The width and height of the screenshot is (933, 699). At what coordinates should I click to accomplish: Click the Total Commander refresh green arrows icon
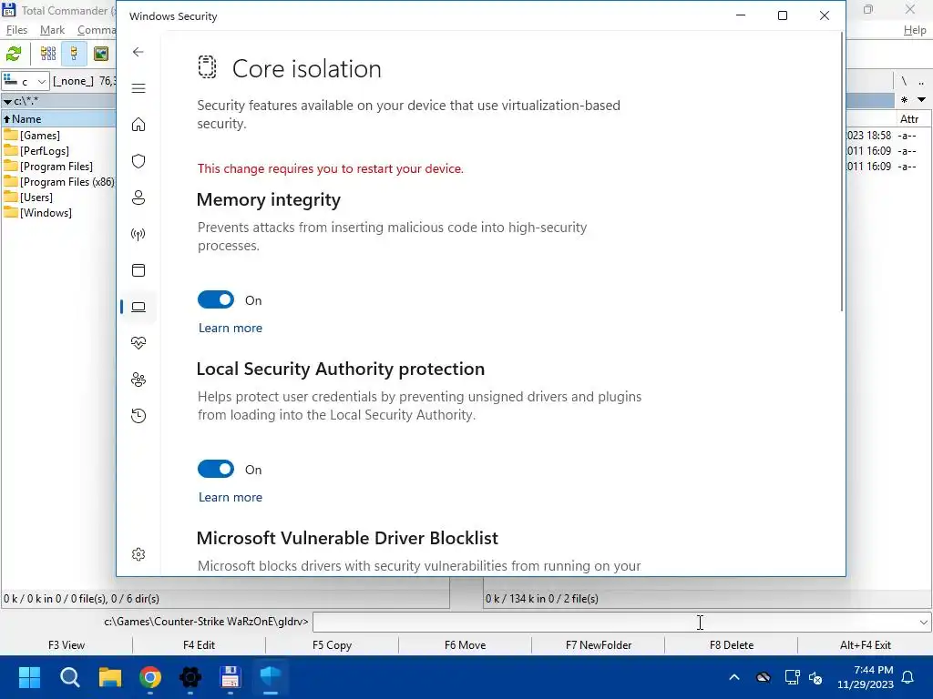tap(14, 54)
